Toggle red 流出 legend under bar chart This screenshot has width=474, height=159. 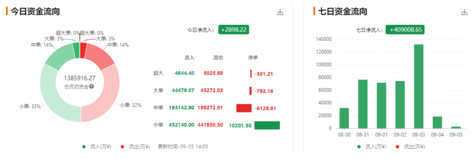(411, 147)
